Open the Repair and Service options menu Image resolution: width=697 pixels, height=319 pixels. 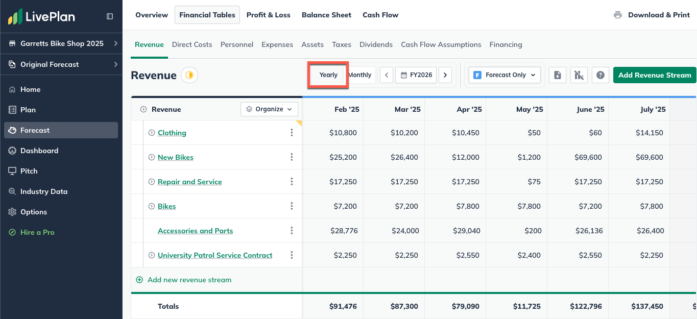[x=292, y=182]
